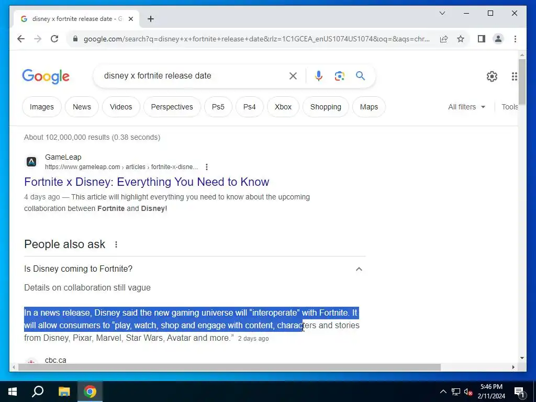
Task: Click vertical scrollbar down arrow
Action: pos(522,358)
